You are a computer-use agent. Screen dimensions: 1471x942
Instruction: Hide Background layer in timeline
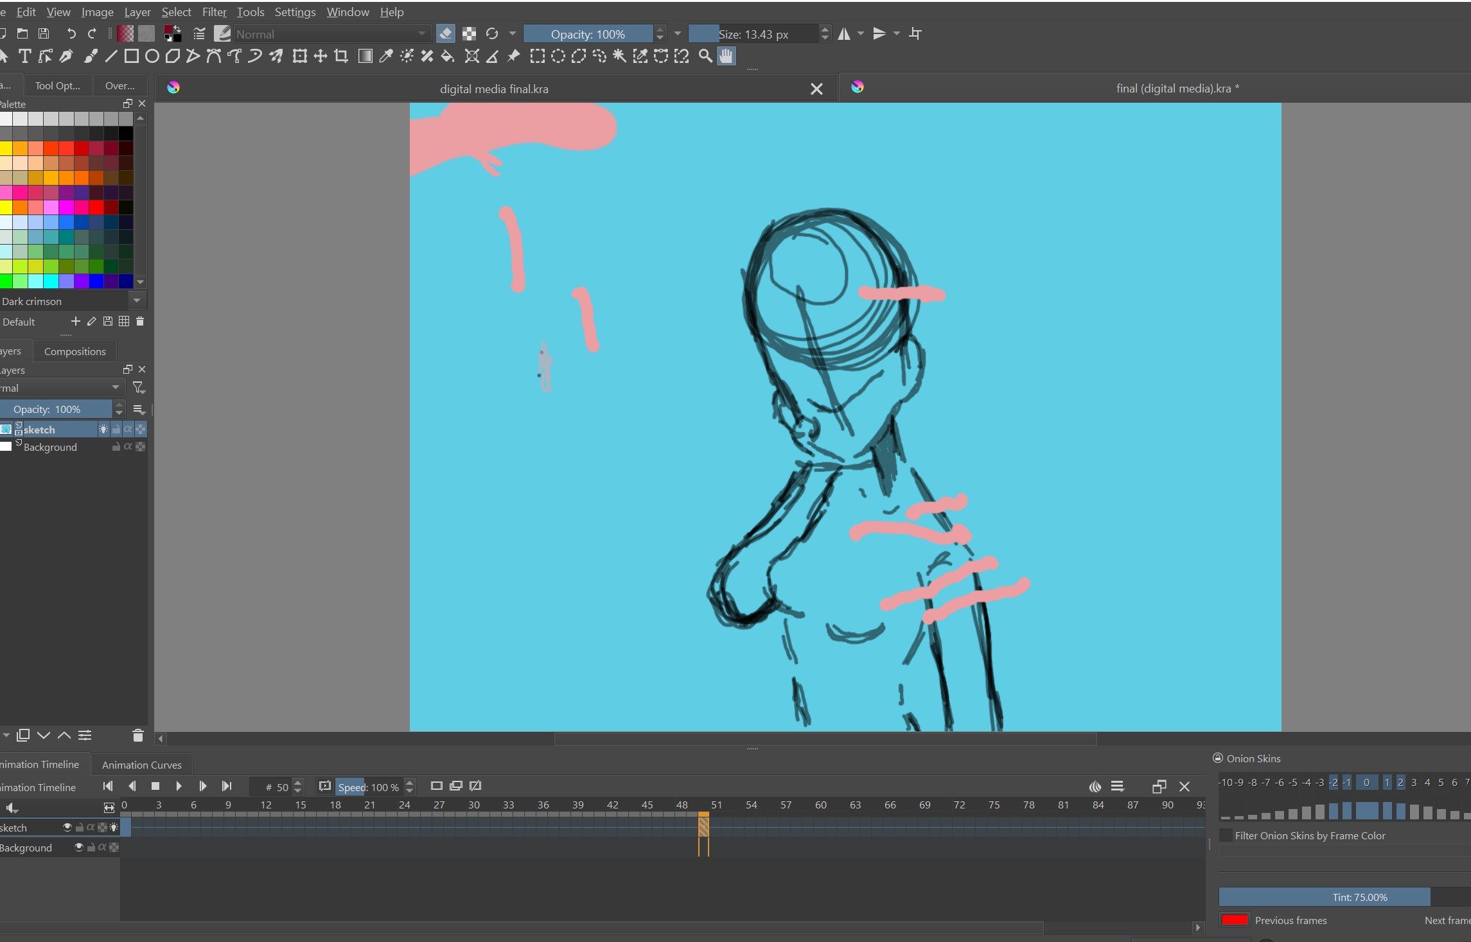click(x=78, y=848)
